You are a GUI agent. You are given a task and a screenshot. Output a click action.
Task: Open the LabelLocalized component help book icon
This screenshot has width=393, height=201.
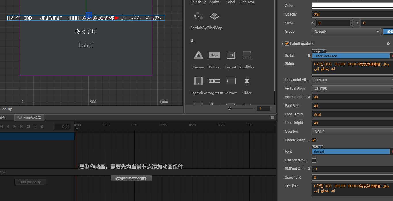point(388,44)
